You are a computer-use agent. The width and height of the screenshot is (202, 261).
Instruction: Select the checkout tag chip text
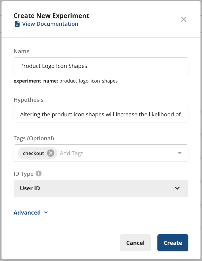click(33, 153)
